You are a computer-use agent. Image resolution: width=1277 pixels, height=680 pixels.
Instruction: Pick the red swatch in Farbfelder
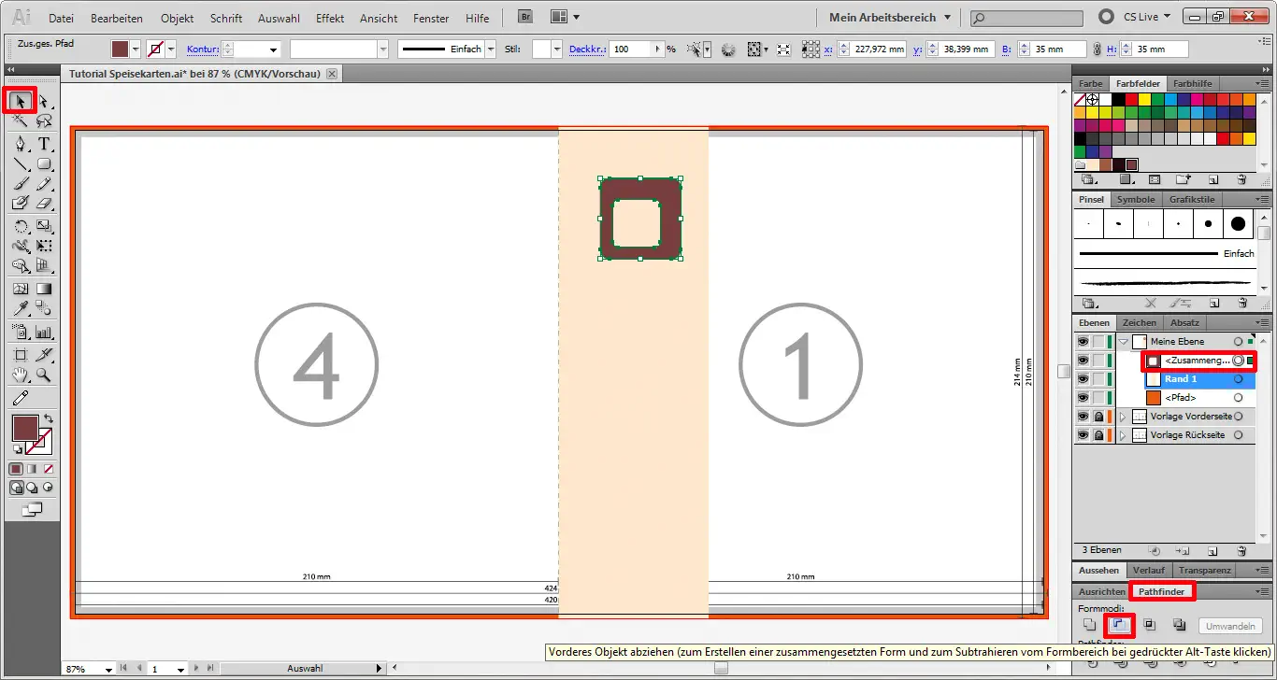click(x=1132, y=99)
